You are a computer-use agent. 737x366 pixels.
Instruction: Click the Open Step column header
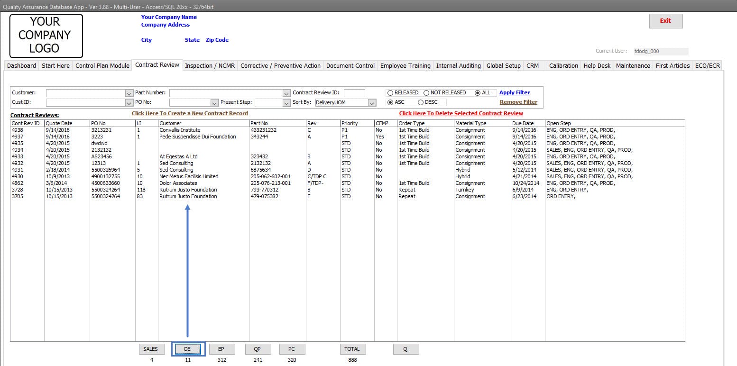click(x=615, y=123)
